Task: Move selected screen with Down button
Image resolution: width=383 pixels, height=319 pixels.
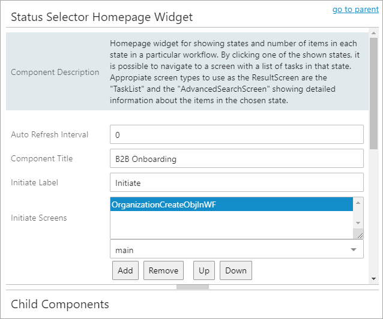Action: pyautogui.click(x=236, y=270)
